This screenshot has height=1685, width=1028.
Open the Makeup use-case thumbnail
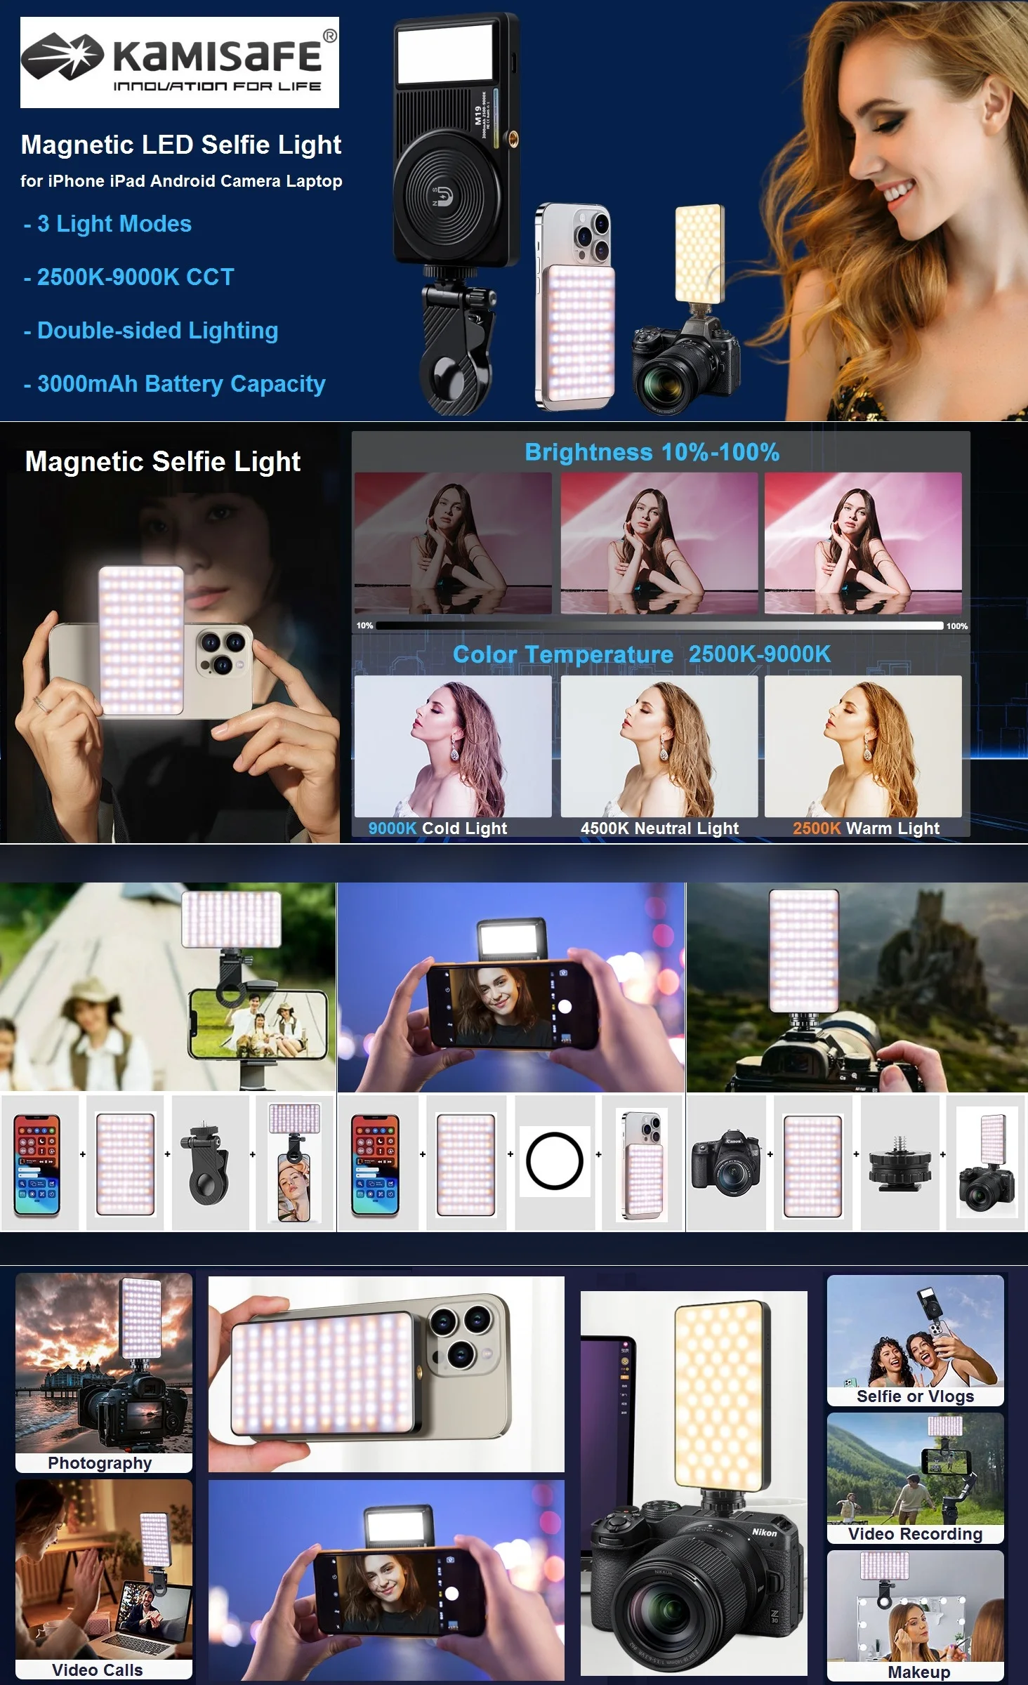(916, 1616)
